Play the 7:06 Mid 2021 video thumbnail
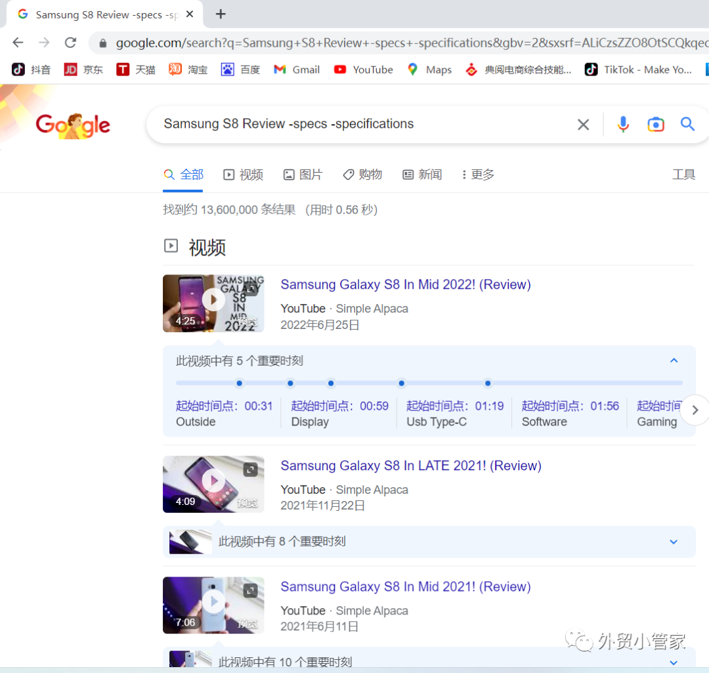This screenshot has width=709, height=673. pyautogui.click(x=213, y=605)
